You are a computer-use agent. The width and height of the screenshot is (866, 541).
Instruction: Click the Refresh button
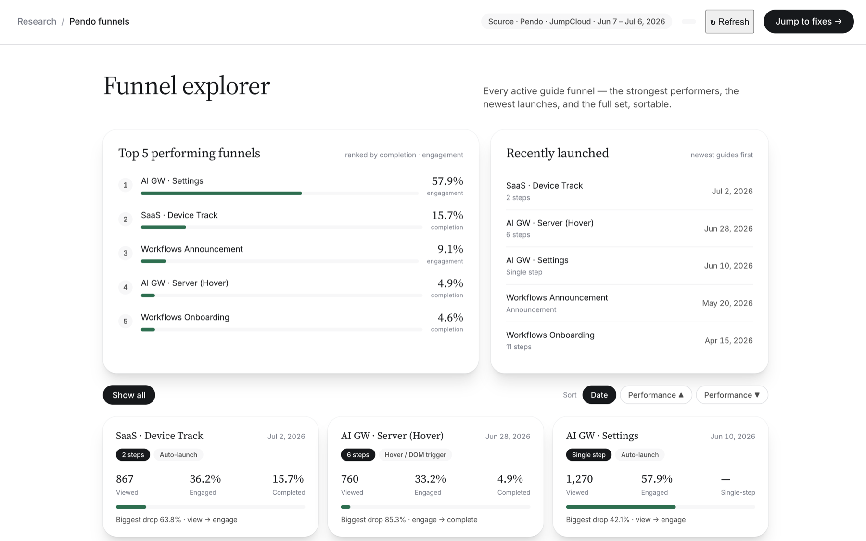coord(729,22)
